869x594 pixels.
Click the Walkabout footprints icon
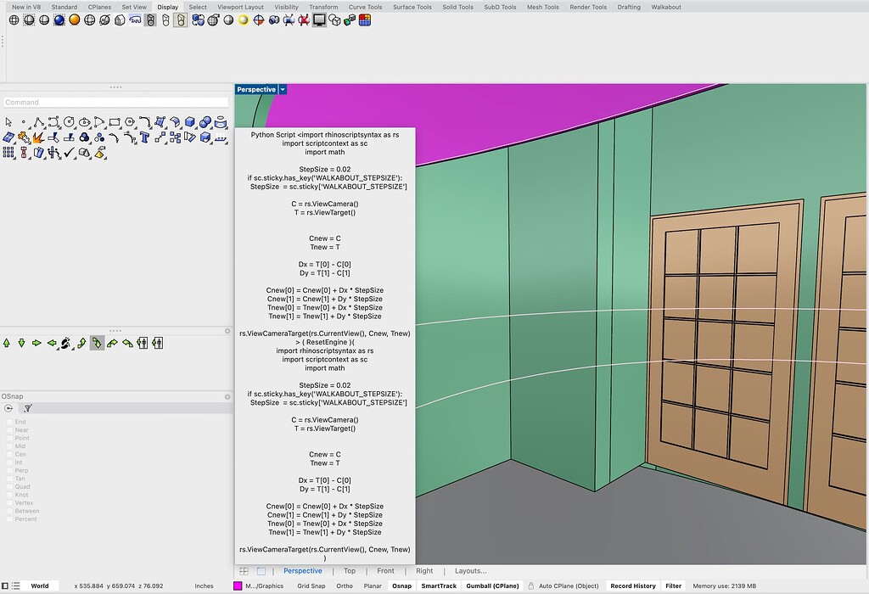tap(66, 343)
